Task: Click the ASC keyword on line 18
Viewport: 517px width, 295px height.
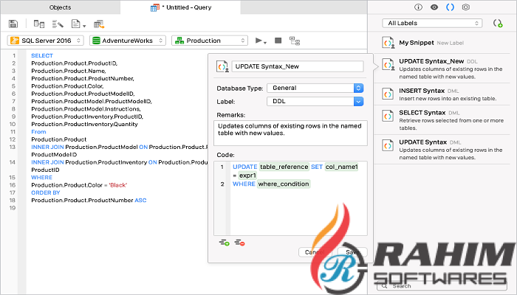Action: (x=140, y=200)
